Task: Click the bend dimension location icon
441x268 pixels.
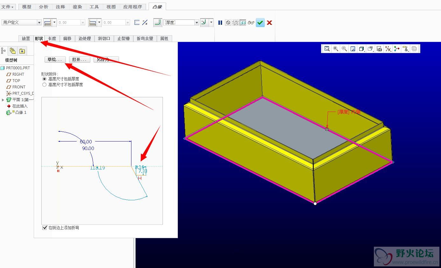Action: point(204,22)
